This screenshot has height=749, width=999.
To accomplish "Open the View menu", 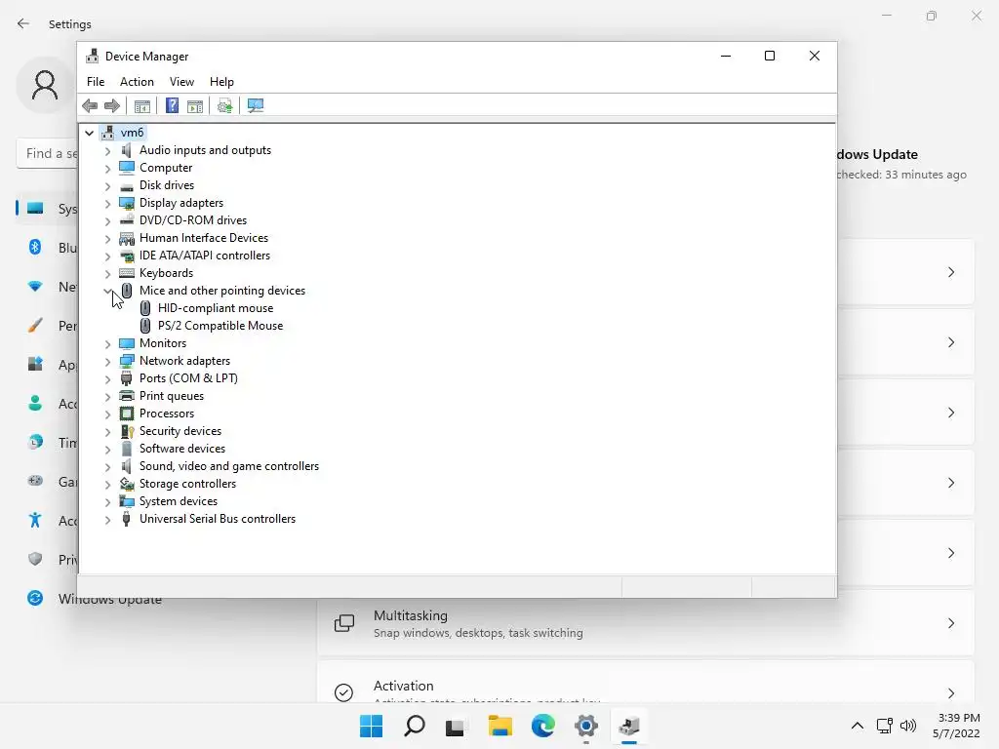I will [x=181, y=82].
